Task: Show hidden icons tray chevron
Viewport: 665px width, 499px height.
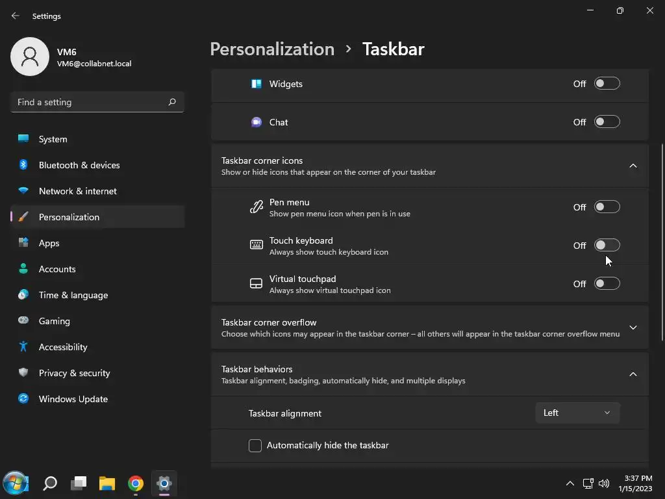Action: pos(570,483)
